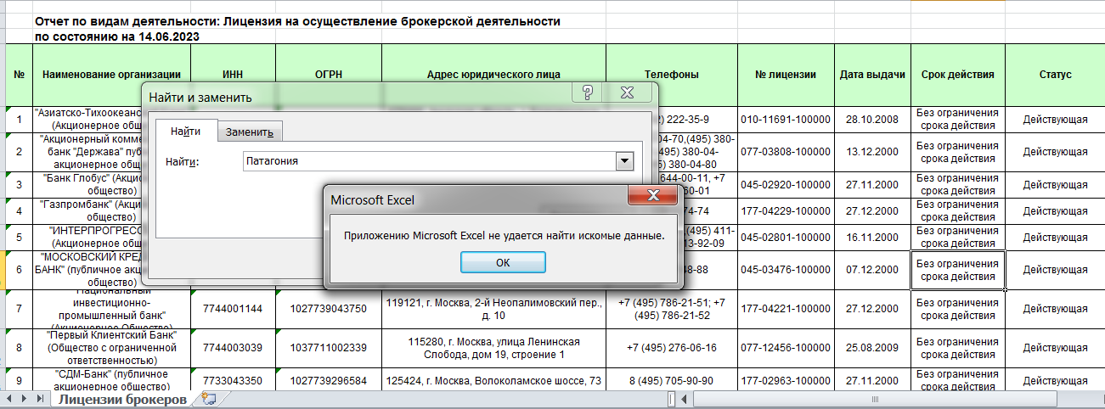Click the insert new worksheet icon
This screenshot has width=1105, height=409.
(208, 399)
